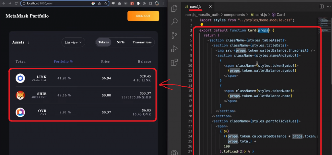Bookmark this page with the star icon
This screenshot has width=332, height=155.
tap(106, 3)
